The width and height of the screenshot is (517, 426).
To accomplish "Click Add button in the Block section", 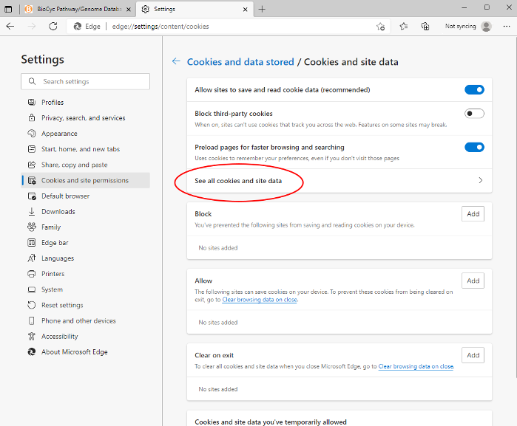I will pos(473,214).
